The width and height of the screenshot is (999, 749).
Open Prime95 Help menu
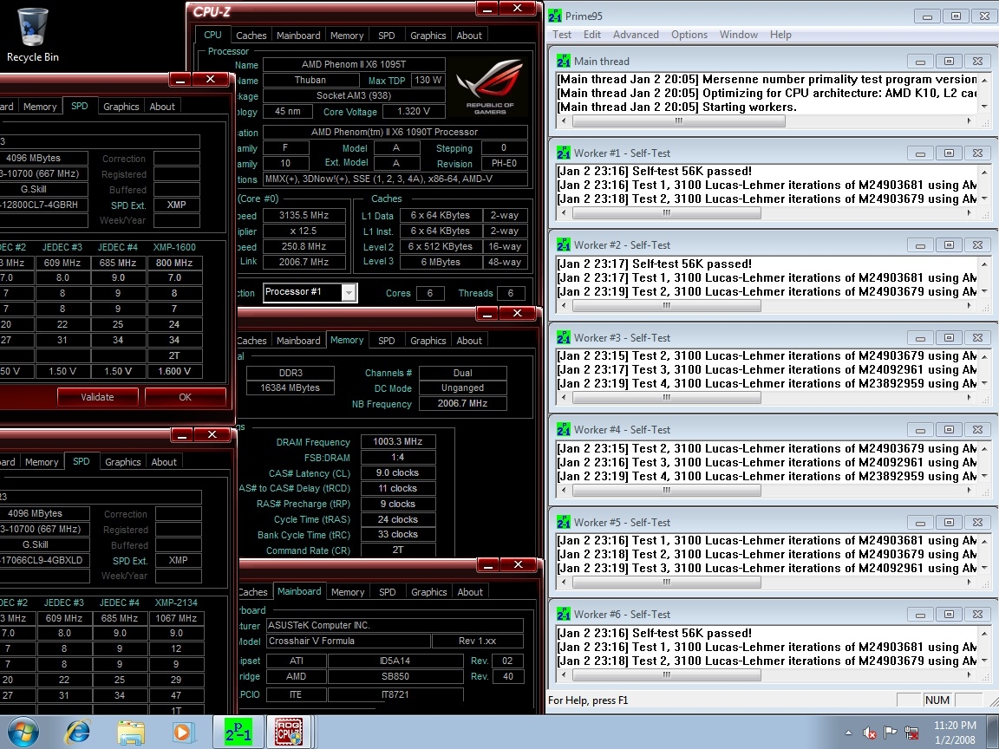coord(780,35)
